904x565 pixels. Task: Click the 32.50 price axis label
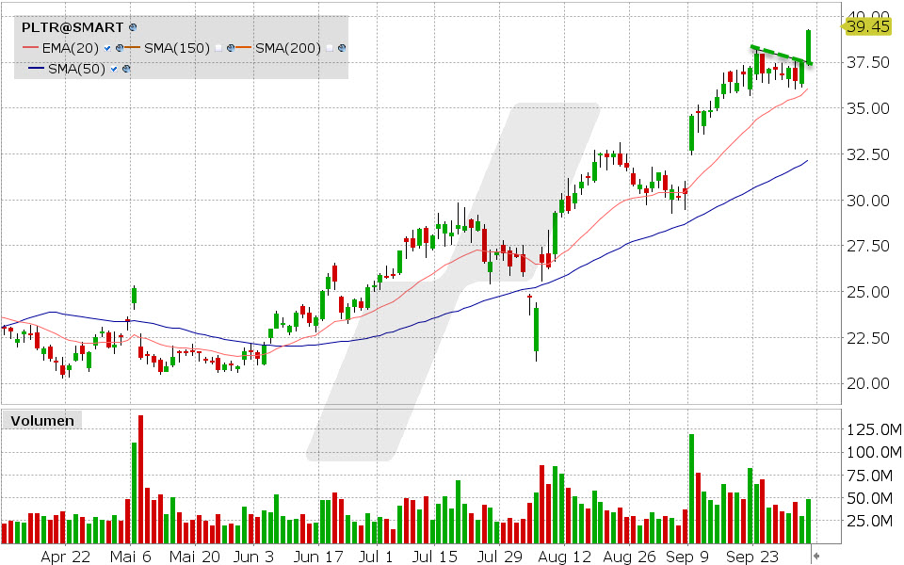[867, 154]
